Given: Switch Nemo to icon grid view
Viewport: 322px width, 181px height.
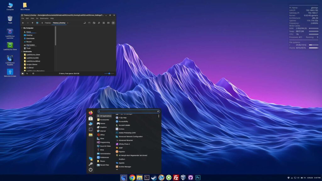Looking at the screenshot, I should 104,23.
